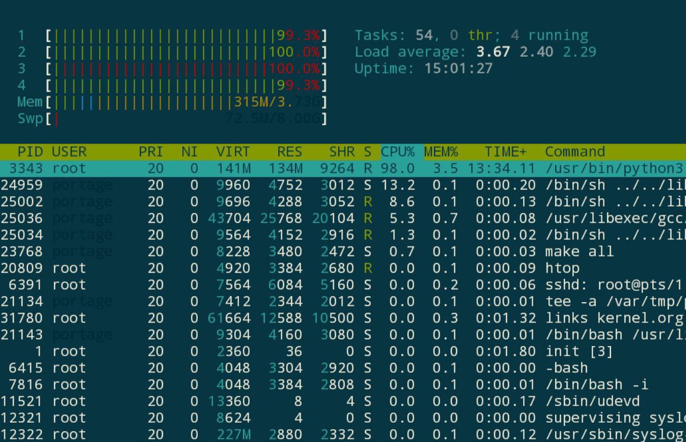Select the '-bash' process row
Image resolution: width=686 pixels, height=442 pixels.
[x=343, y=368]
